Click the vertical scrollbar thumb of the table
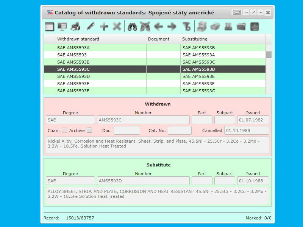303x227 pixels. [x=269, y=54]
